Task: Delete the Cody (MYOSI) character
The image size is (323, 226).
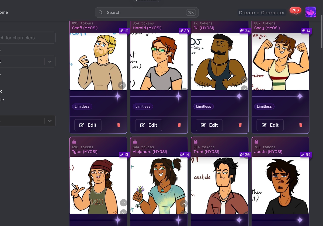Action: click(x=301, y=125)
